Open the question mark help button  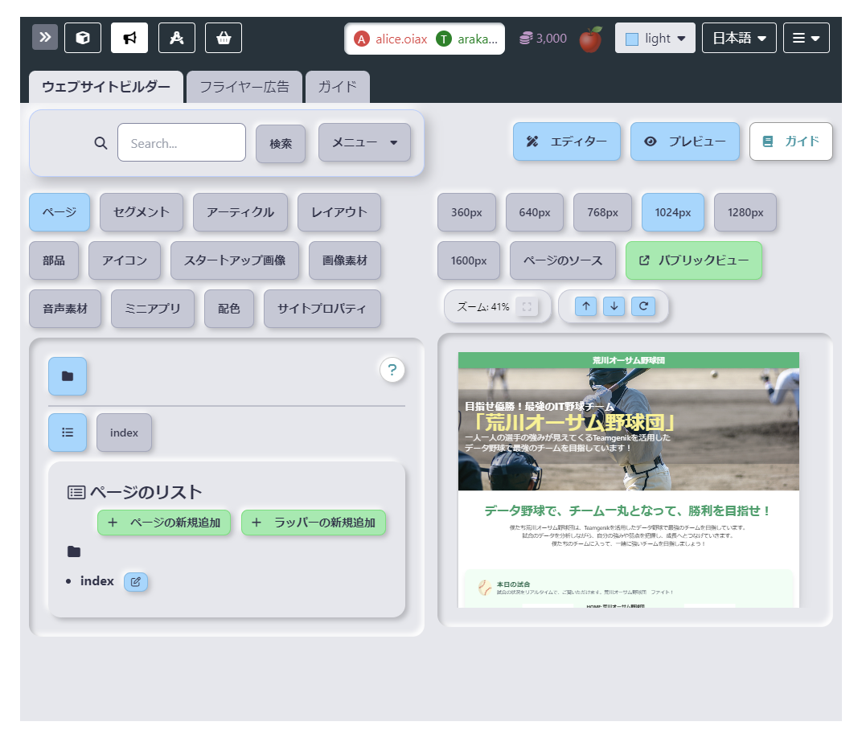(x=392, y=370)
